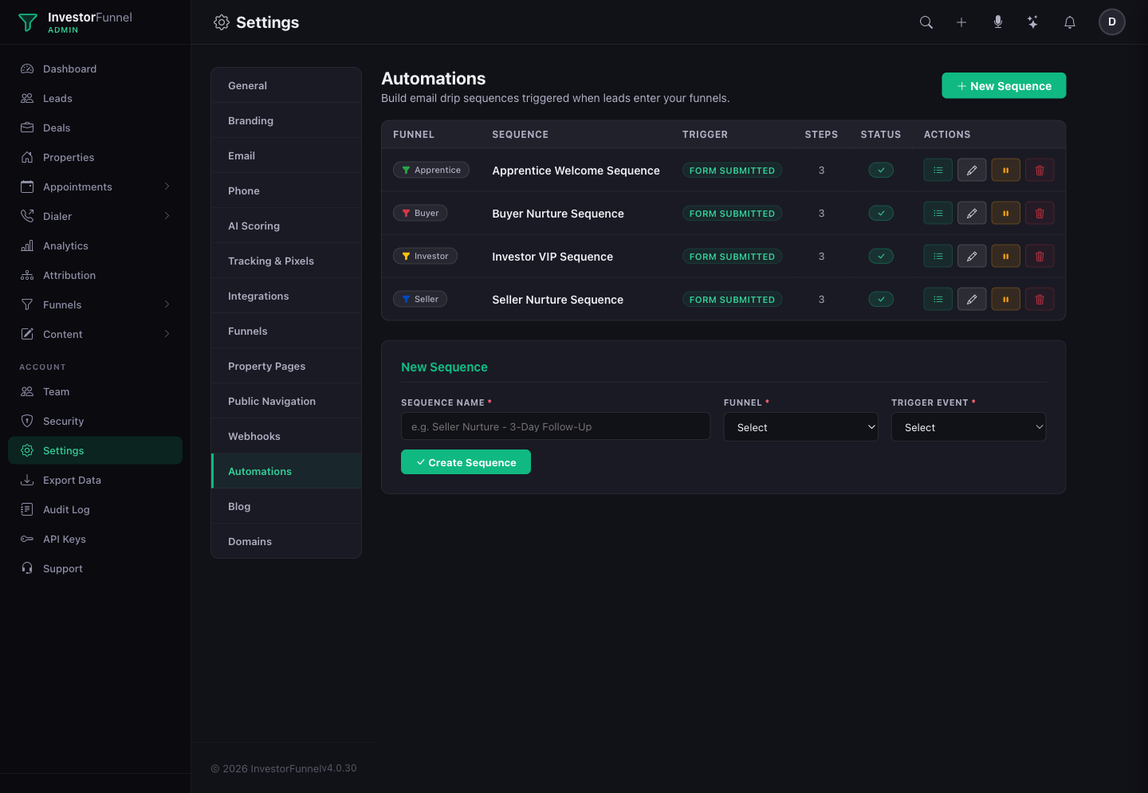
Task: Expand Dialer submenu chevron
Action: (x=167, y=216)
